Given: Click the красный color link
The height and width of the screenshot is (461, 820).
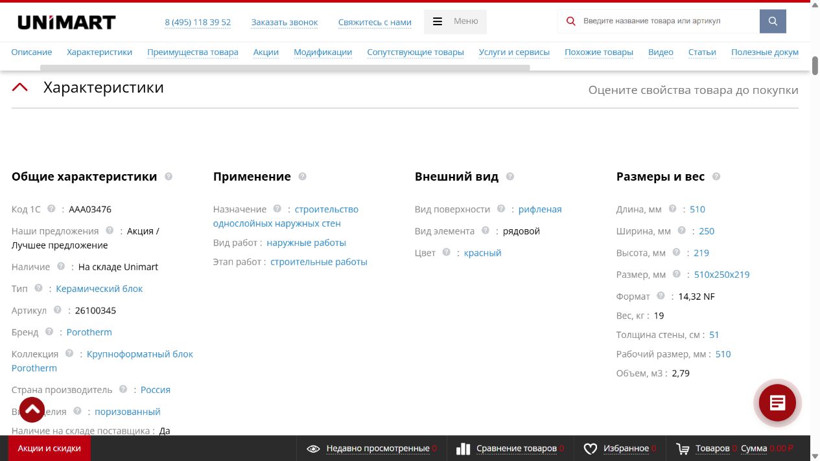Looking at the screenshot, I should coord(483,253).
